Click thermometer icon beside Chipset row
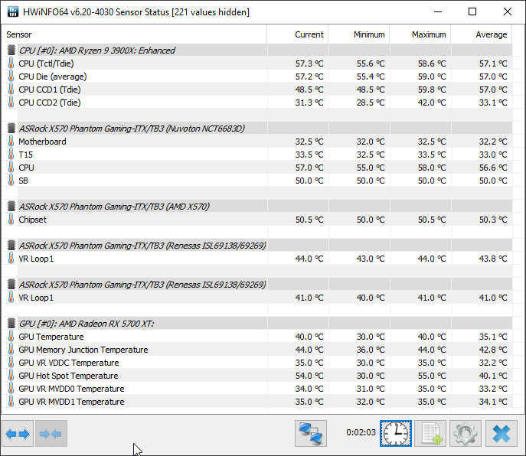The height and width of the screenshot is (456, 526). point(11,220)
